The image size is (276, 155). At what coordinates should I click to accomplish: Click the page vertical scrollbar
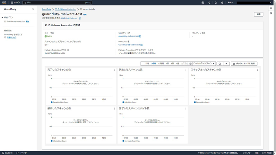[x=275, y=77]
